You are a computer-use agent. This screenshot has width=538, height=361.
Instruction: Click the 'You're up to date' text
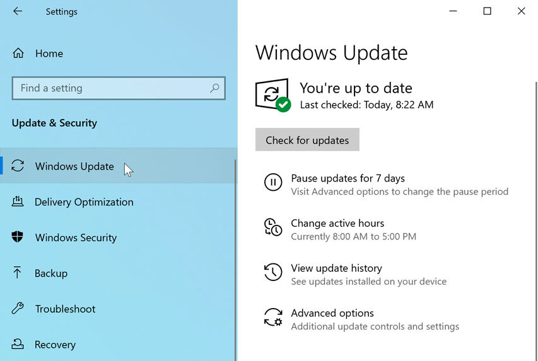(x=356, y=88)
